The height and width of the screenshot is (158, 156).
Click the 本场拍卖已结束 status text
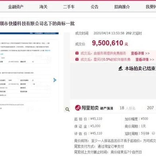coord(140,68)
